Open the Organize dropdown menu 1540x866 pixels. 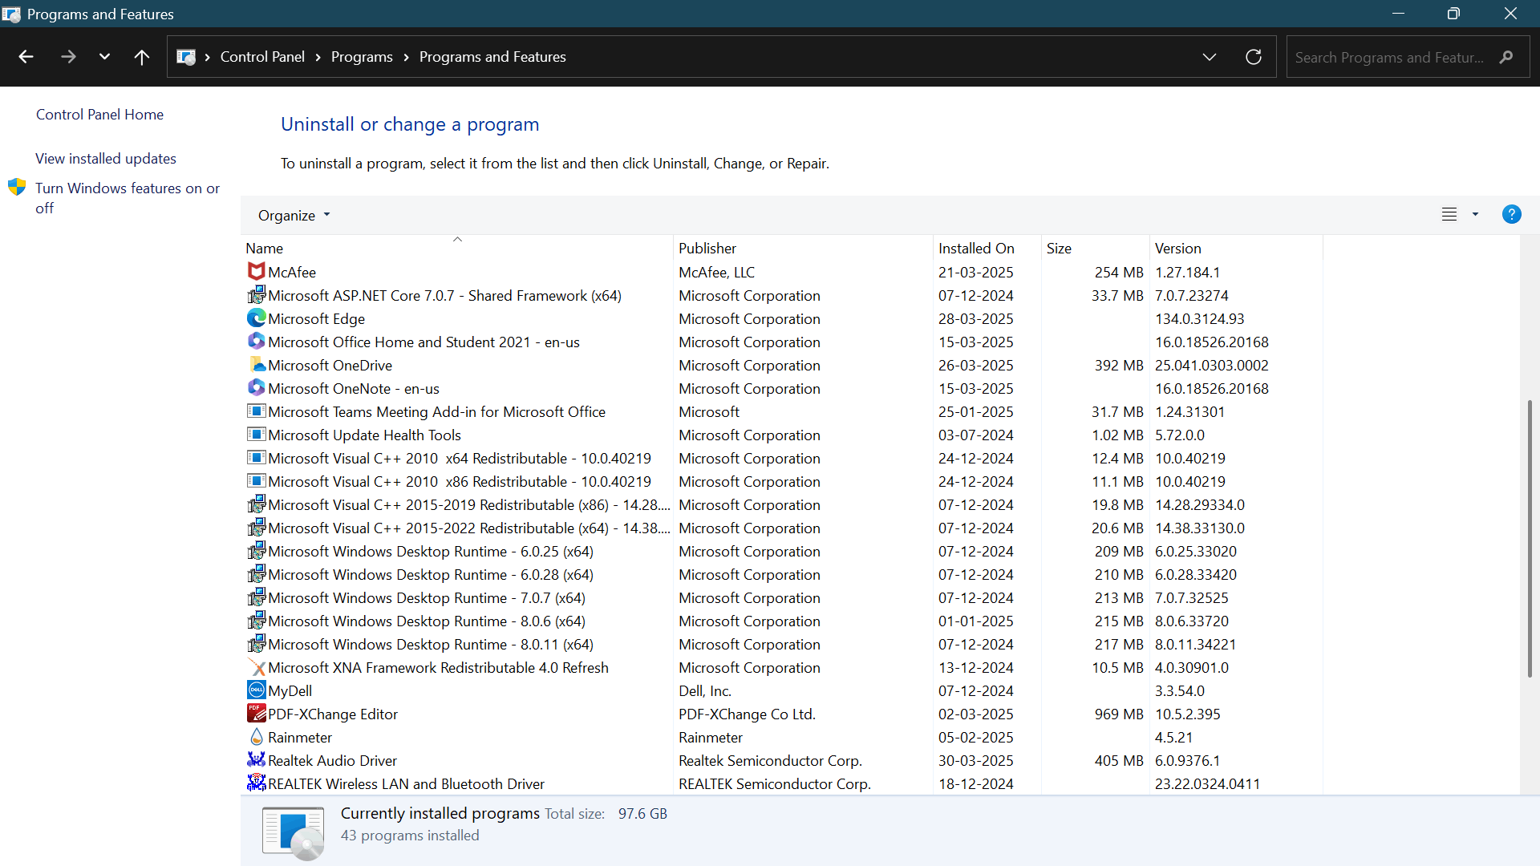pyautogui.click(x=293, y=215)
